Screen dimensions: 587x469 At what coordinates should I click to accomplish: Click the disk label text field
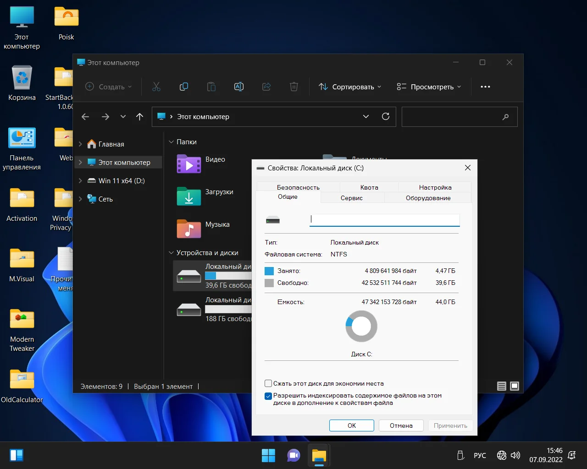point(384,220)
